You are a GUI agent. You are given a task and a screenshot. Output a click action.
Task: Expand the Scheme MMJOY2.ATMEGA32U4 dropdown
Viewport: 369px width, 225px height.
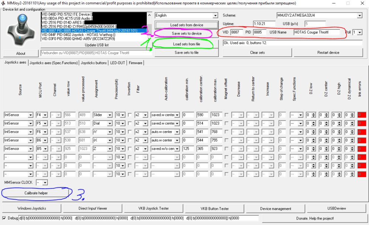pyautogui.click(x=359, y=15)
